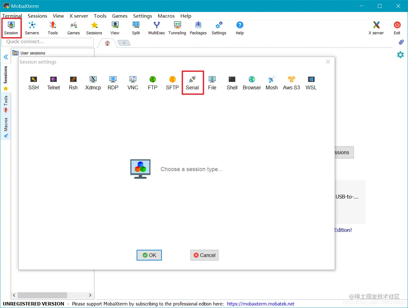
Task: Select the Mosh session type
Action: pyautogui.click(x=272, y=83)
